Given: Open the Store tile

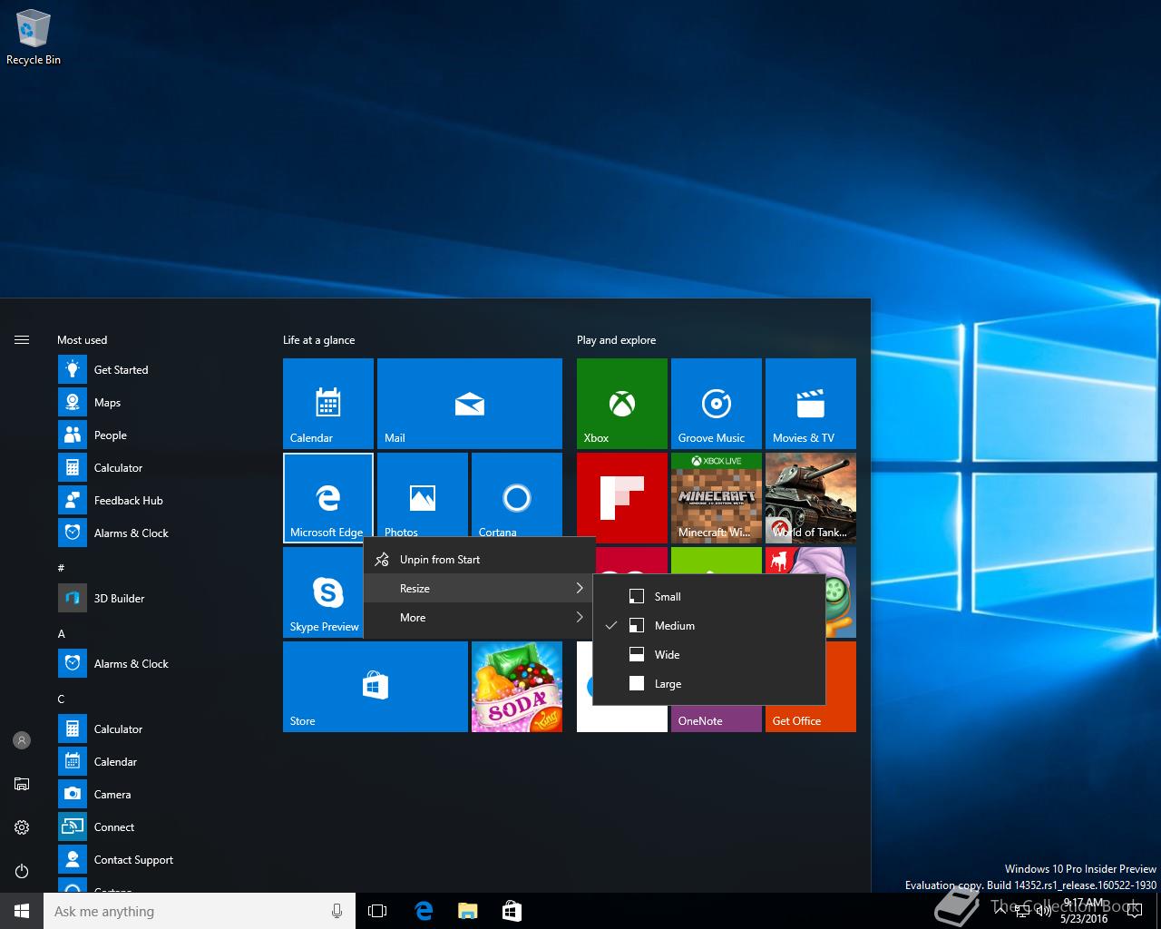Looking at the screenshot, I should coord(376,687).
